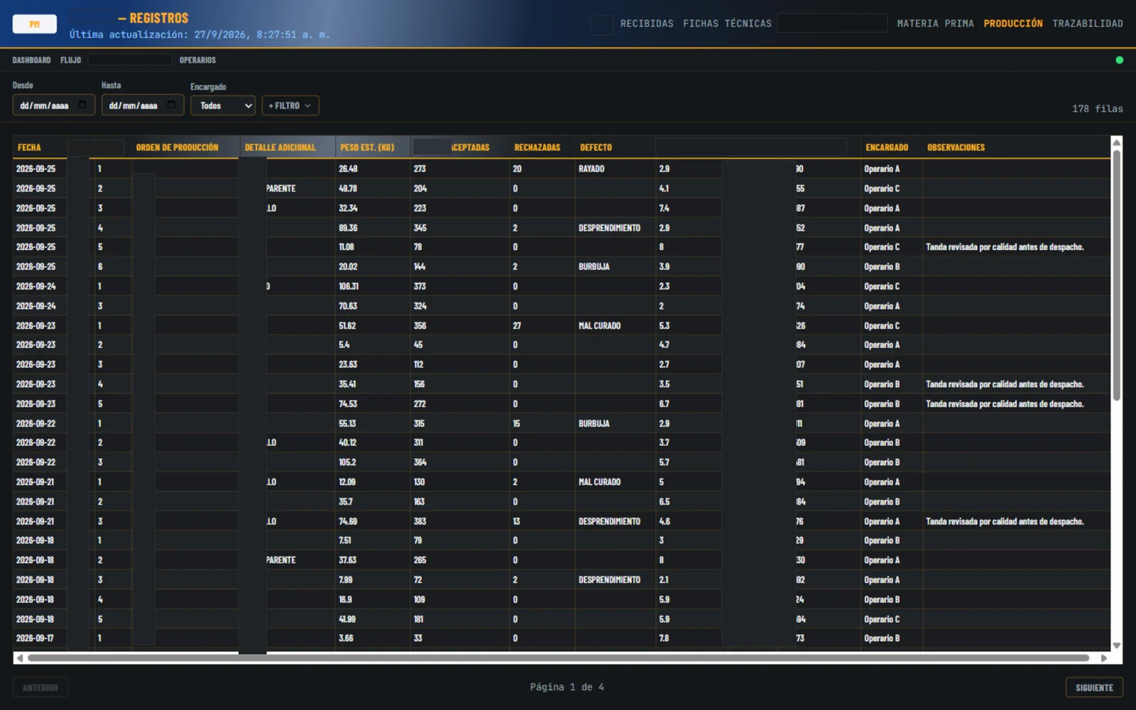Switch to the DASHBOARD subtab

pyautogui.click(x=31, y=60)
